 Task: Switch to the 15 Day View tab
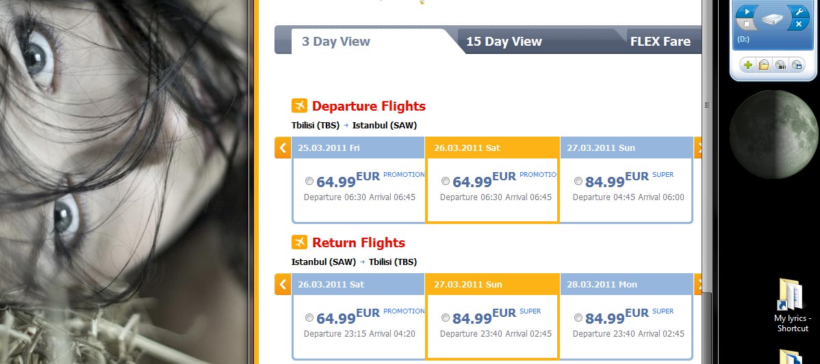504,42
